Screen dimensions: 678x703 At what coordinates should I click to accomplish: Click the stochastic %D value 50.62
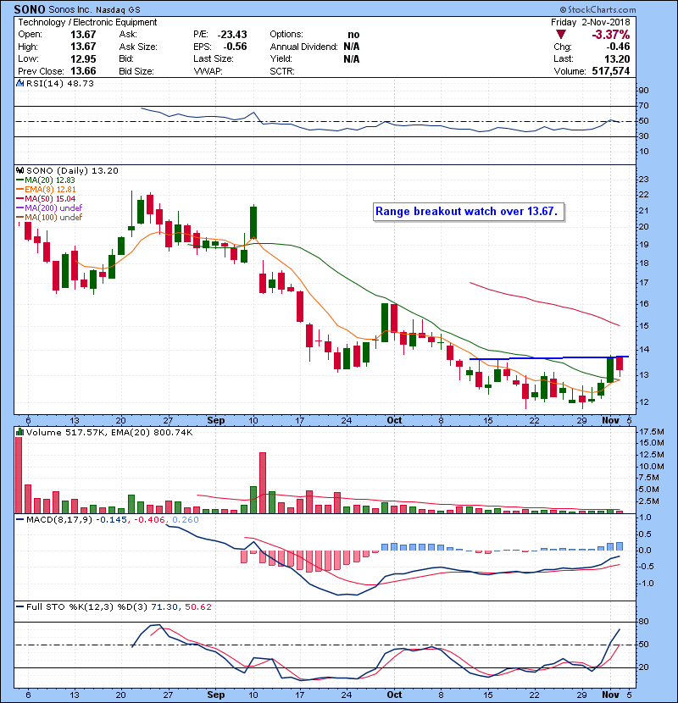[x=197, y=607]
